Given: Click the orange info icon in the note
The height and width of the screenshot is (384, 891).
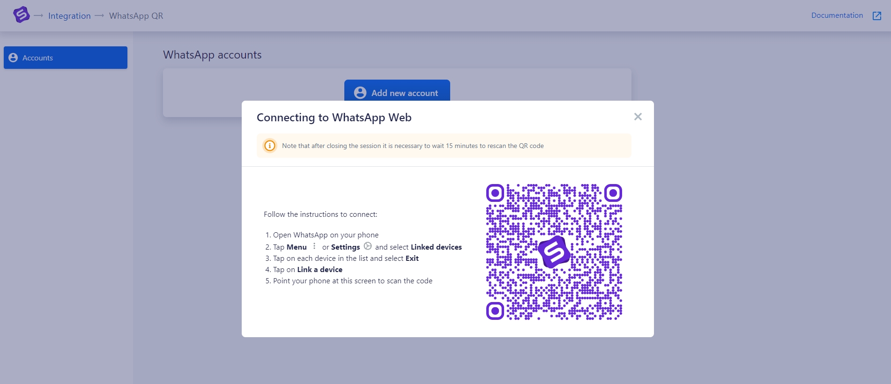Looking at the screenshot, I should (270, 146).
